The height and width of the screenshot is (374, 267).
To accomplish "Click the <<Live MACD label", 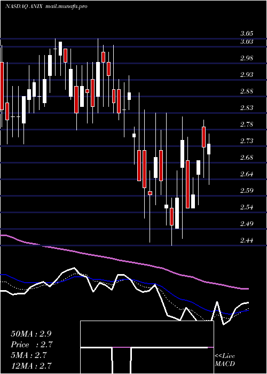I will 225,360.
